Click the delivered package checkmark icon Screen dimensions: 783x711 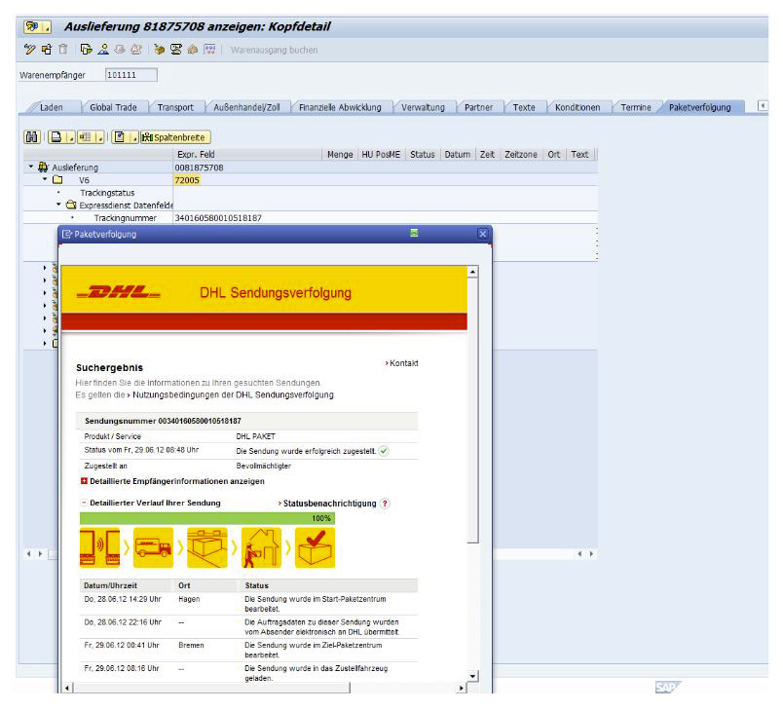314,547
